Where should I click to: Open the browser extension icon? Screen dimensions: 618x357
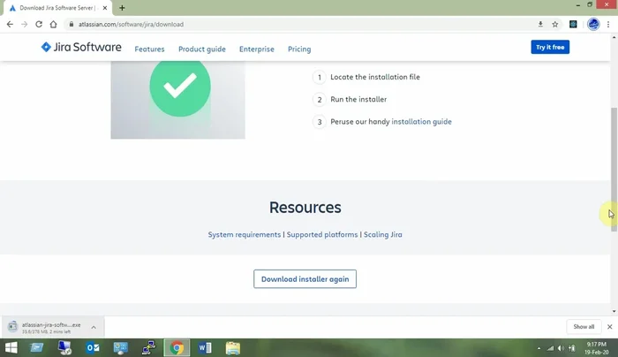(x=573, y=25)
